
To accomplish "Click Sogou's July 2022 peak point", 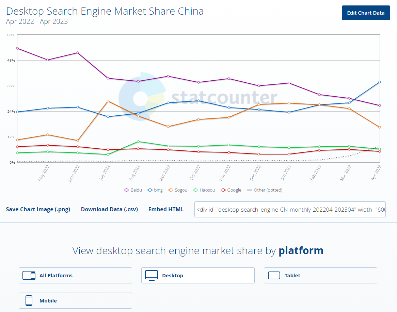I will (x=108, y=101).
